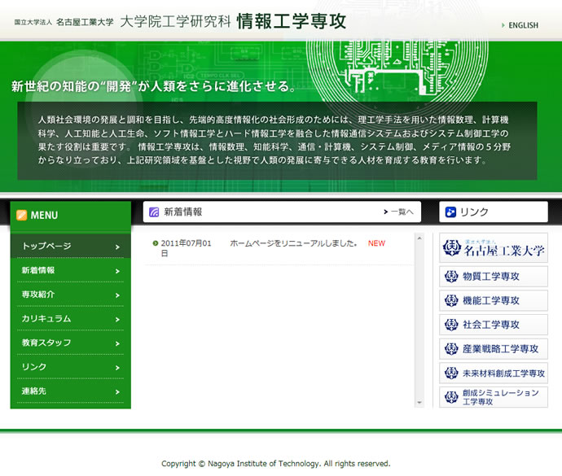Click scroll down arrow of news list
Screen dimensions: 562x476
pos(419,403)
